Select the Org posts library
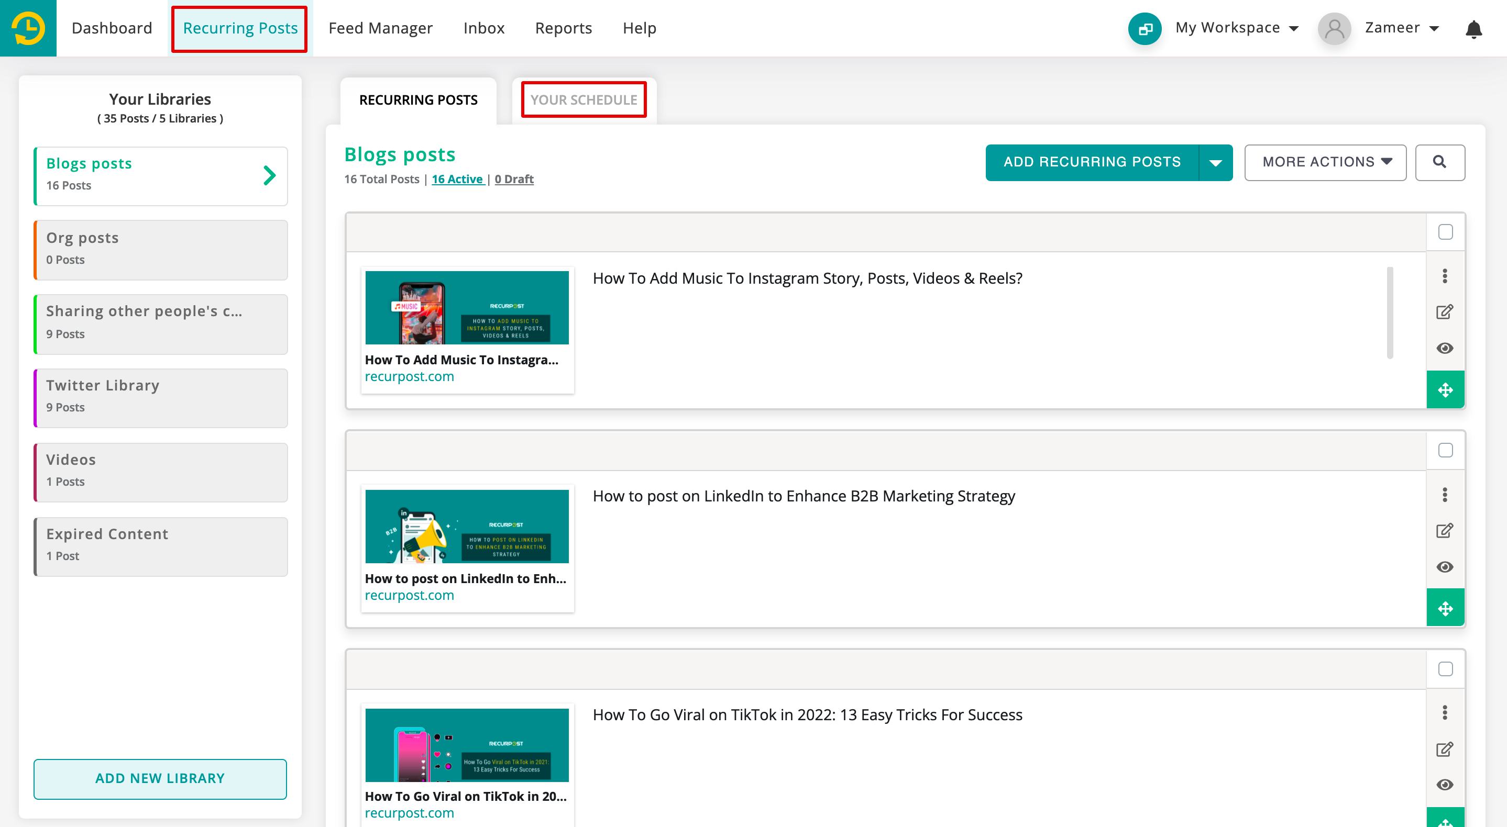The width and height of the screenshot is (1507, 827). (x=161, y=250)
